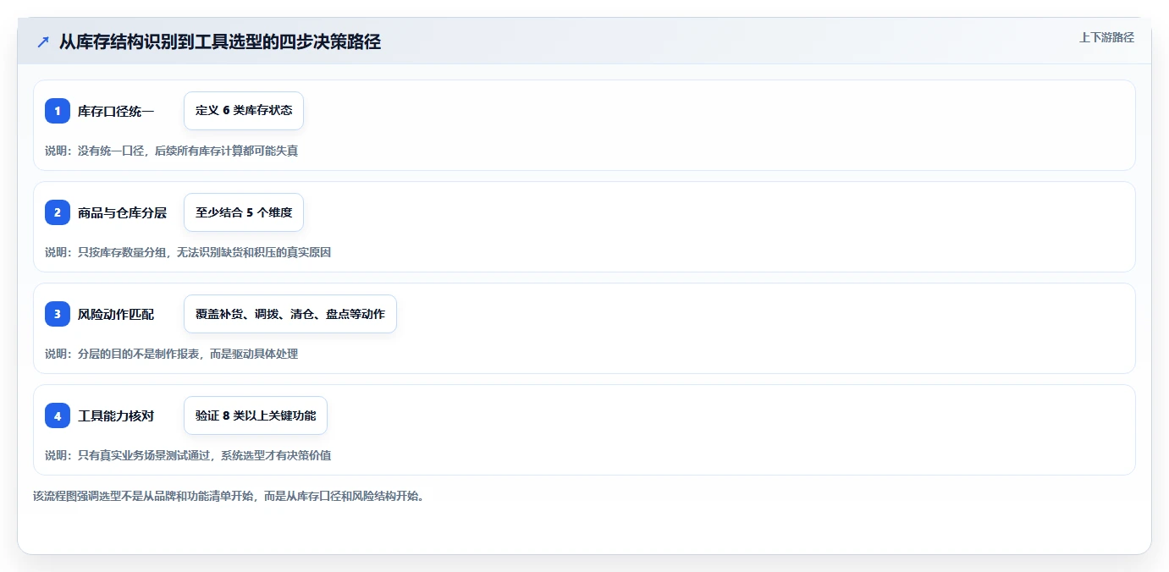This screenshot has height=572, width=1169.
Task: Click the footer summary starting 该流程图强调选型
Action: [229, 496]
